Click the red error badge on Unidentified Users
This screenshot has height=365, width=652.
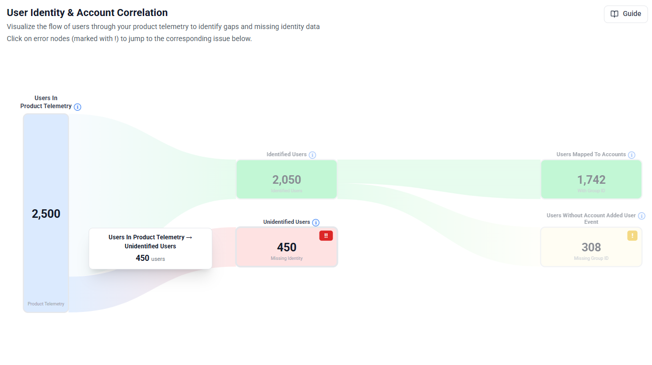[326, 235]
